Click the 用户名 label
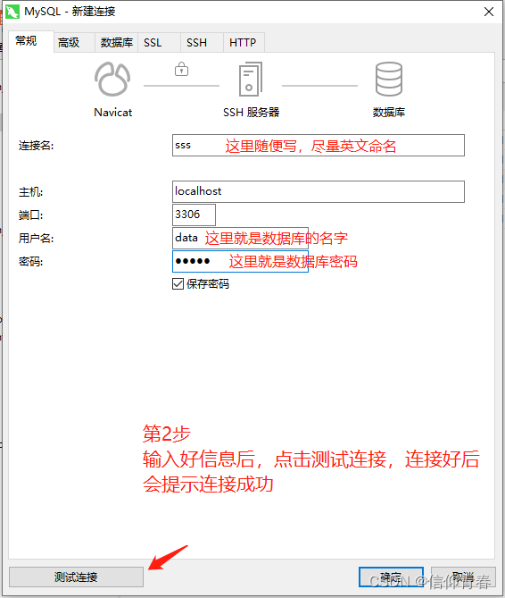Image resolution: width=505 pixels, height=598 pixels. pyautogui.click(x=37, y=239)
